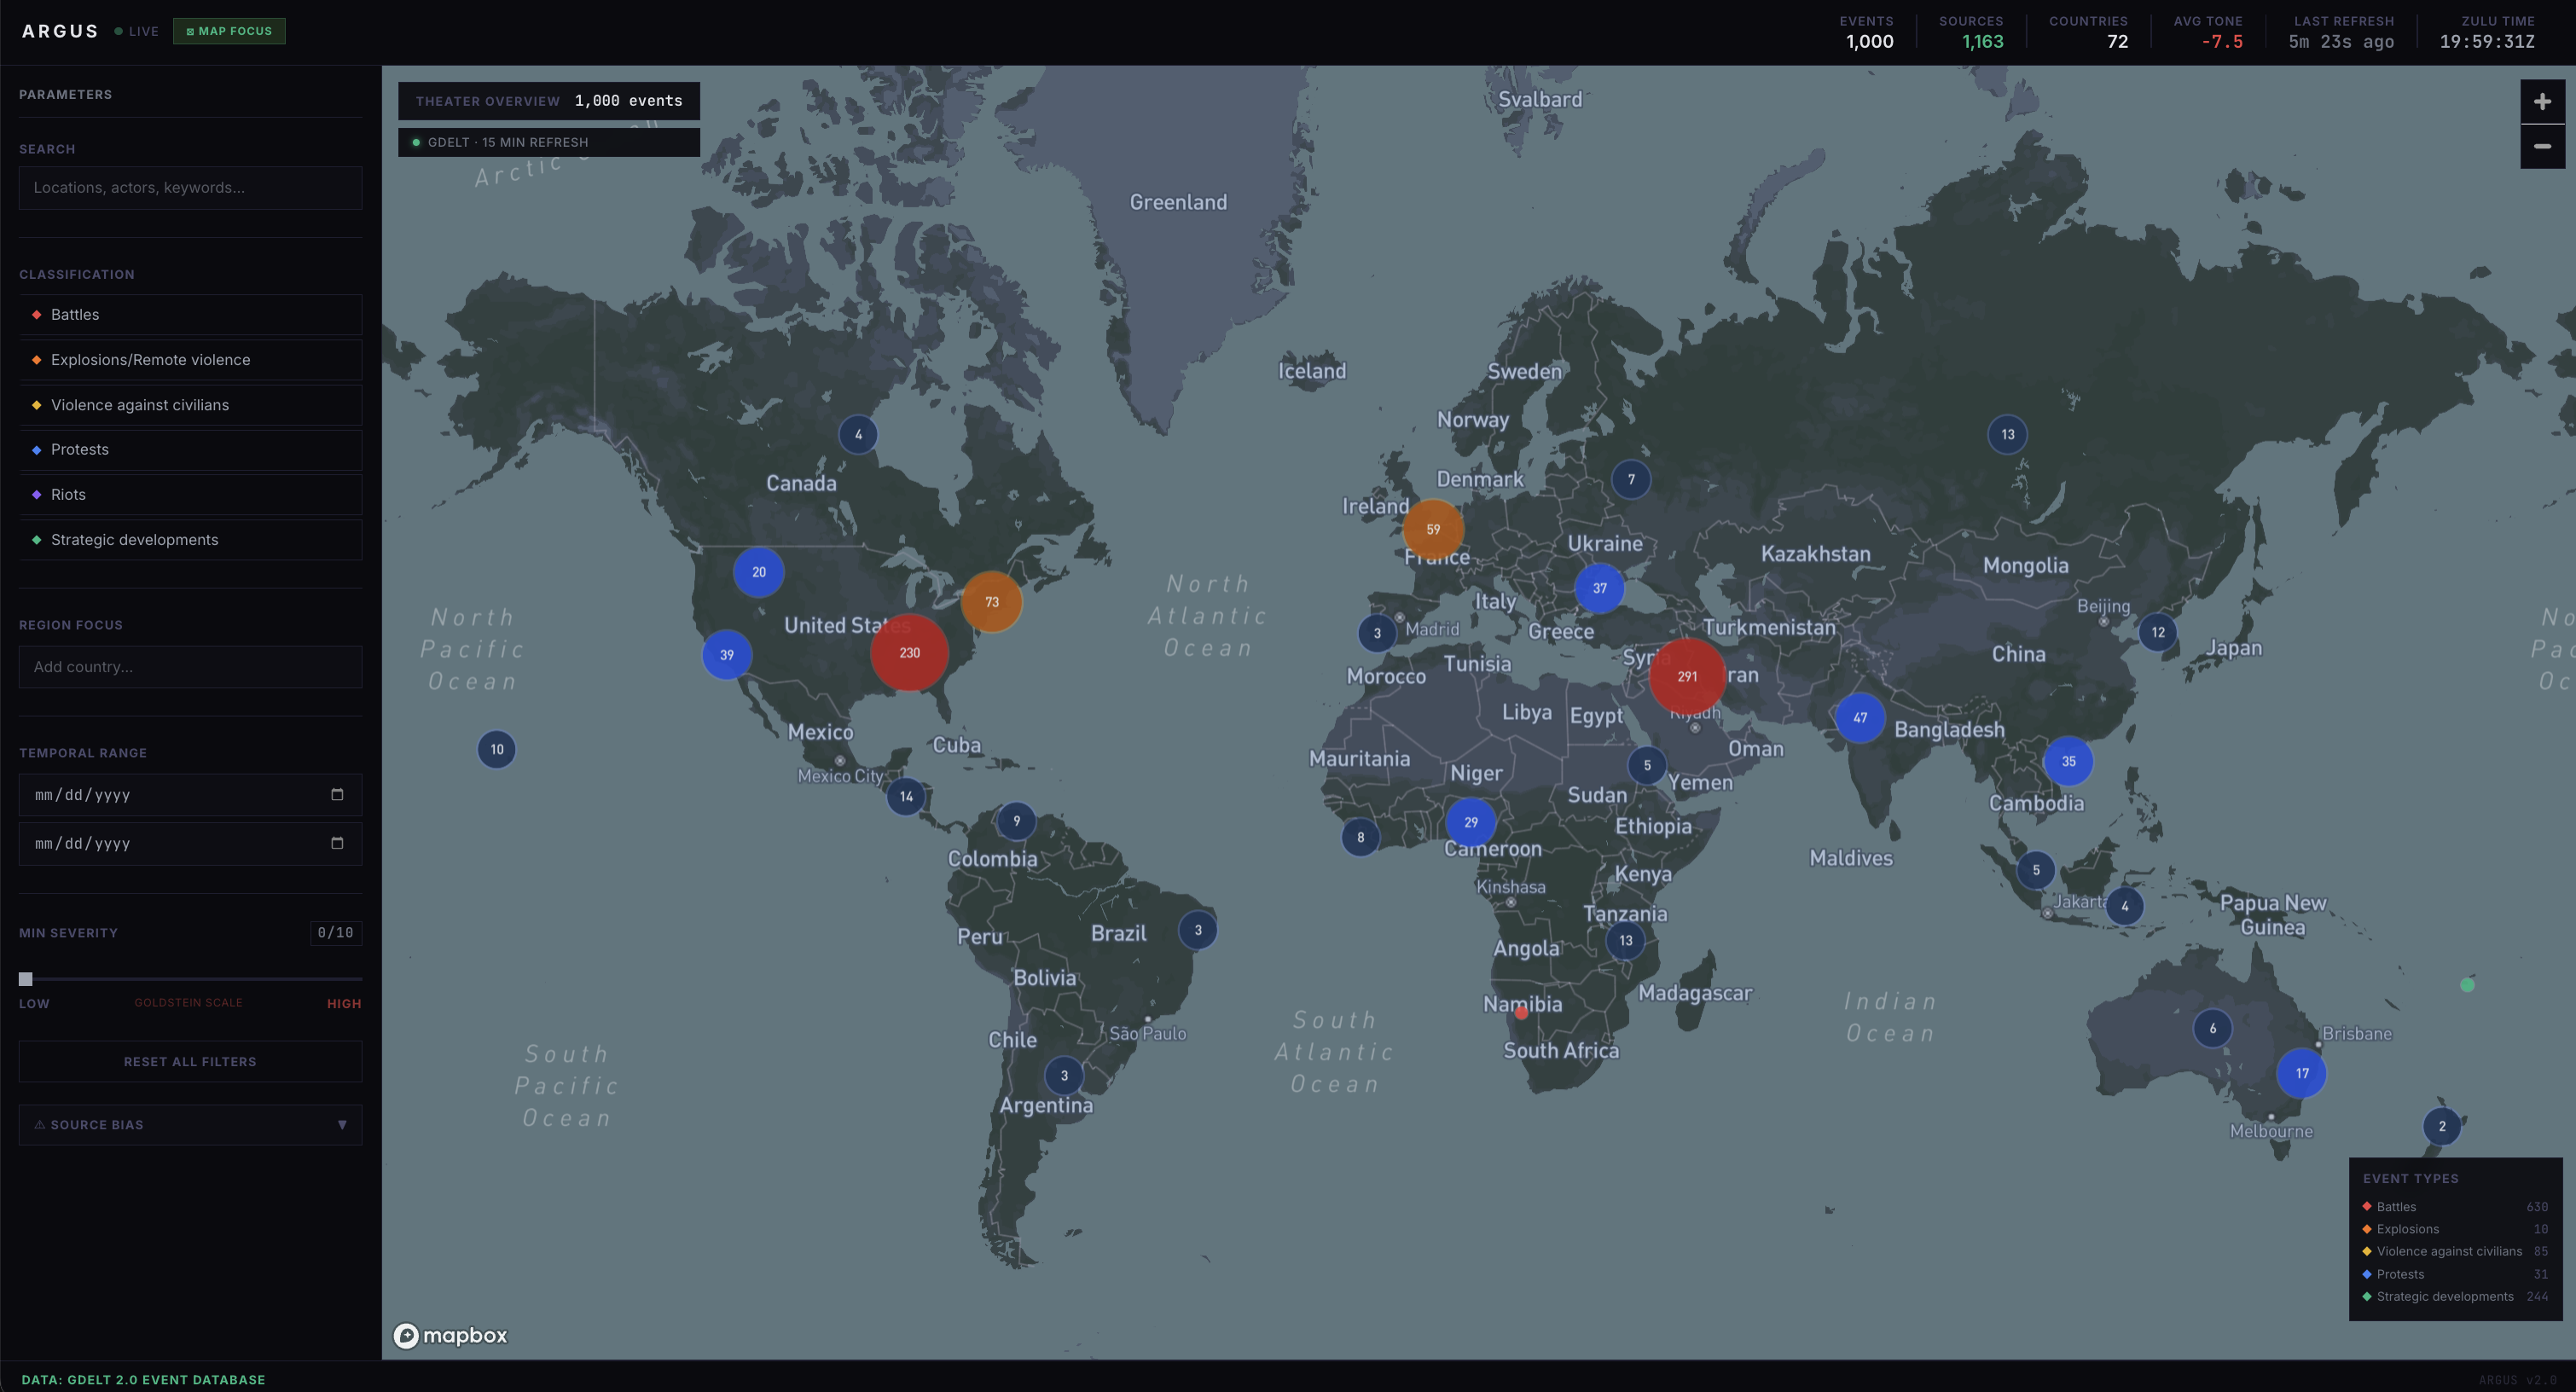Click the Theater Overview panel header
This screenshot has height=1392, width=2576.
tap(548, 100)
